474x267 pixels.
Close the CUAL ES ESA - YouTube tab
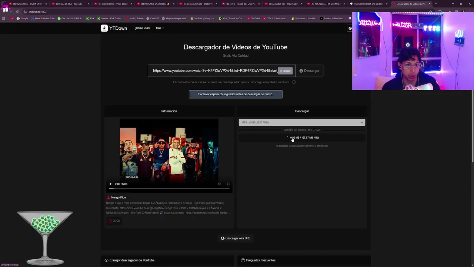(x=89, y=4)
